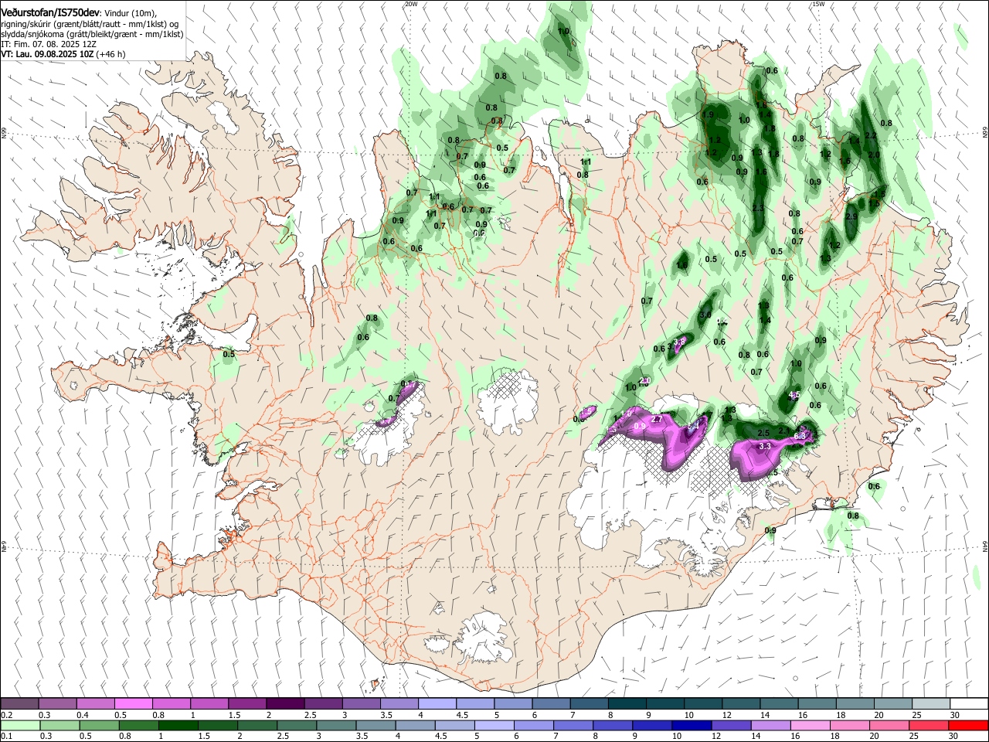Click the brightest red 30 mm rain legend swatch

point(968,725)
